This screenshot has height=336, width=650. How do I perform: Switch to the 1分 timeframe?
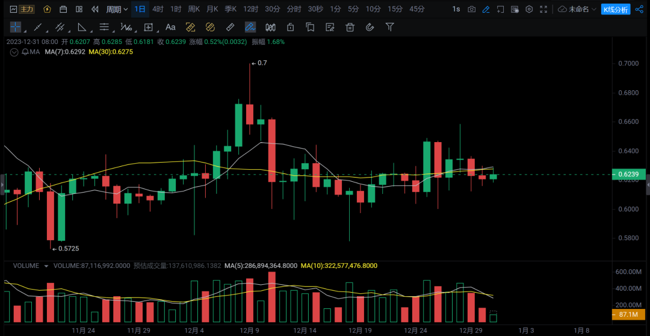[335, 9]
